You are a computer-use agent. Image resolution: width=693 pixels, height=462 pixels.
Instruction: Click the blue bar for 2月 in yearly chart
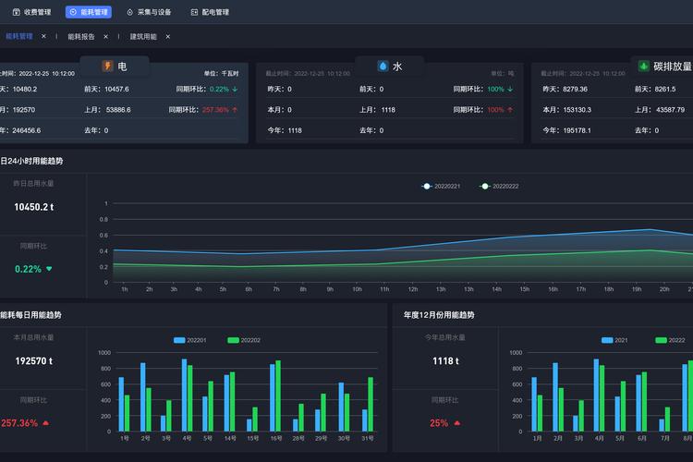point(555,397)
